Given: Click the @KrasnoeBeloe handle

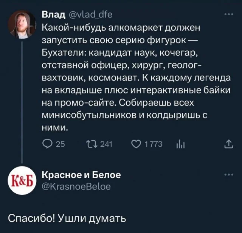Looking at the screenshot, I should pos(75,186).
